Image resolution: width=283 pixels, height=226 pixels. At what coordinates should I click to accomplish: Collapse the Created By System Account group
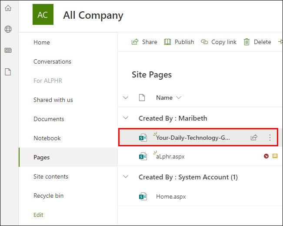126,177
